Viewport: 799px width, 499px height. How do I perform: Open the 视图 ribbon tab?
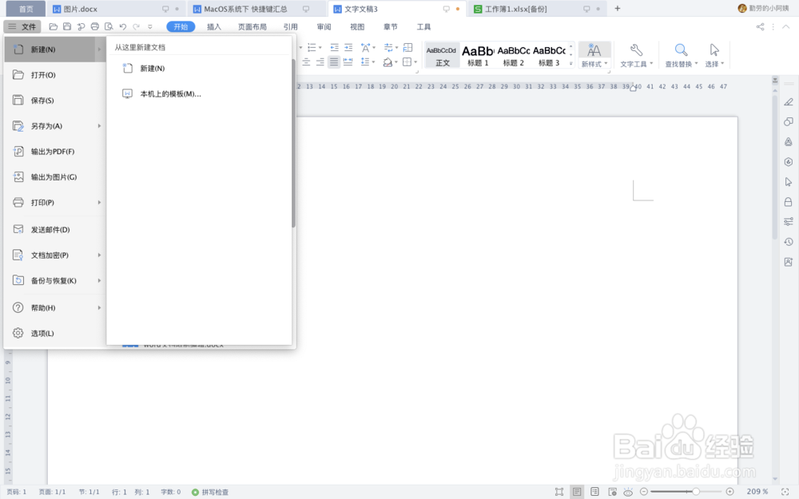point(357,26)
